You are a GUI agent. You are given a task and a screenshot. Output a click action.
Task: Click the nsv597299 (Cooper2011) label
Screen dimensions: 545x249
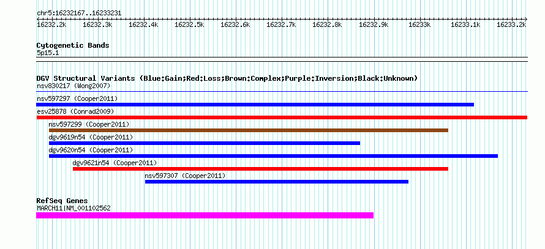89,124
